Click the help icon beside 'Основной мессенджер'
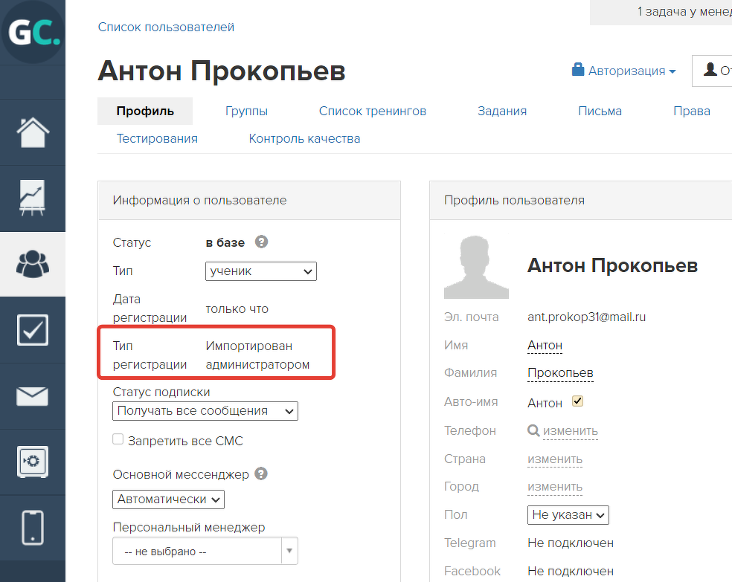Image resolution: width=732 pixels, height=582 pixels. pyautogui.click(x=261, y=473)
